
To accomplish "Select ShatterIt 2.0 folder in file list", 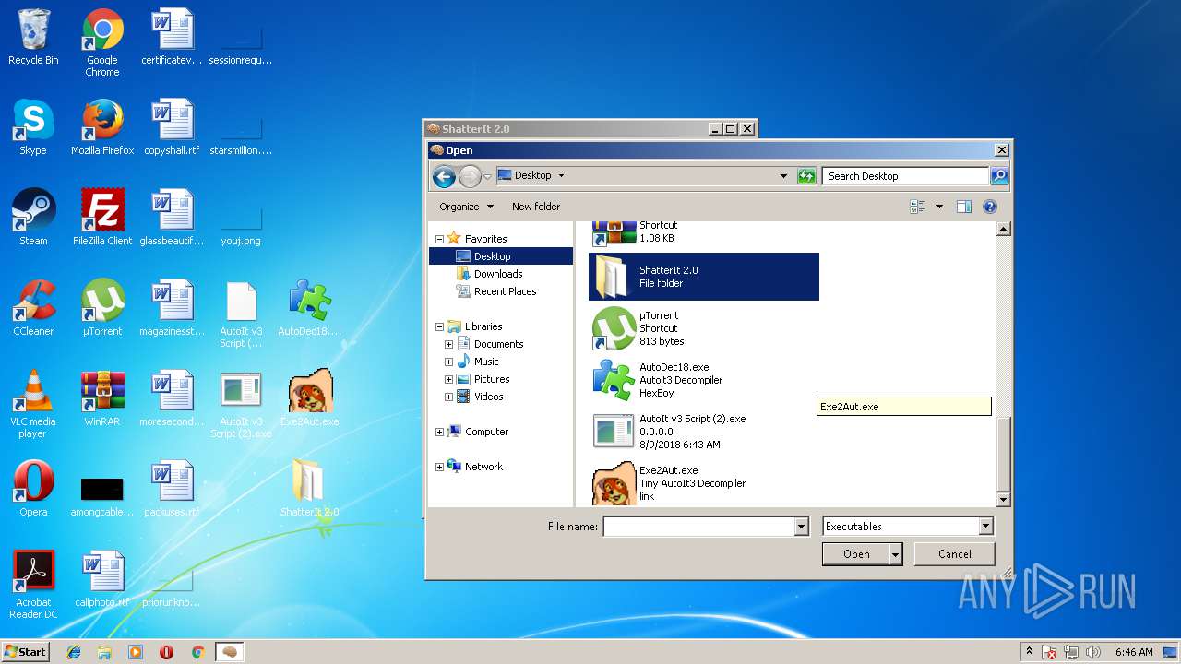I will 703,277.
